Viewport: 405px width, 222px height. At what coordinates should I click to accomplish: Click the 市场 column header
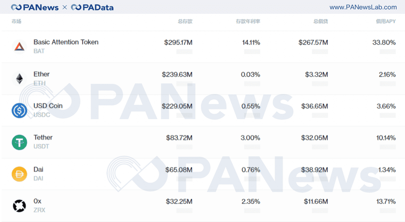tap(16, 21)
